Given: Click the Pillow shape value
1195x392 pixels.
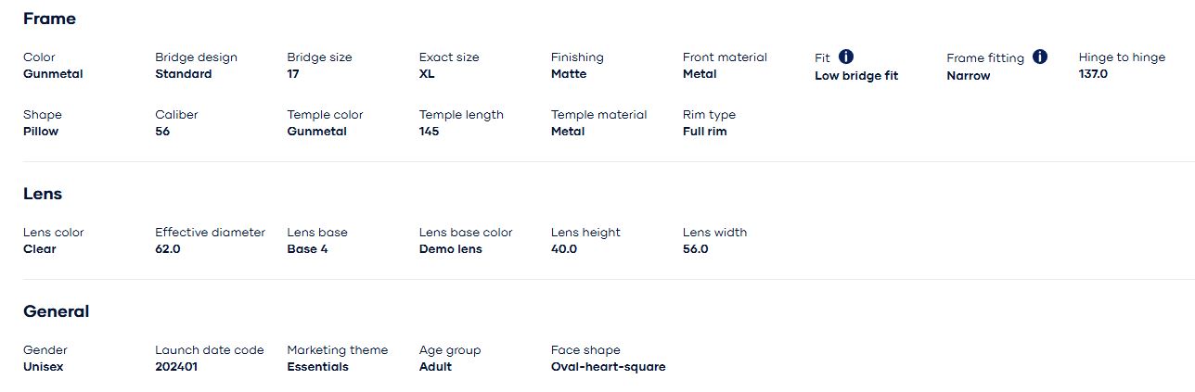Looking at the screenshot, I should coord(41,132).
